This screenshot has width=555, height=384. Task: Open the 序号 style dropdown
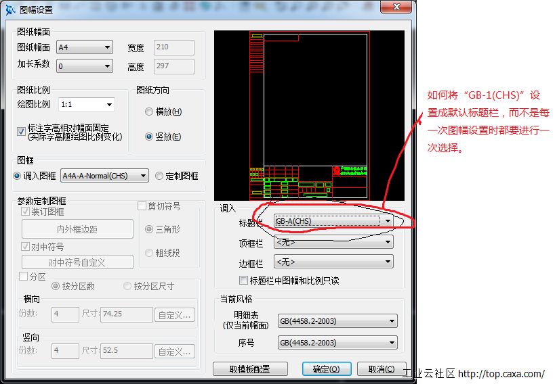tap(337, 343)
